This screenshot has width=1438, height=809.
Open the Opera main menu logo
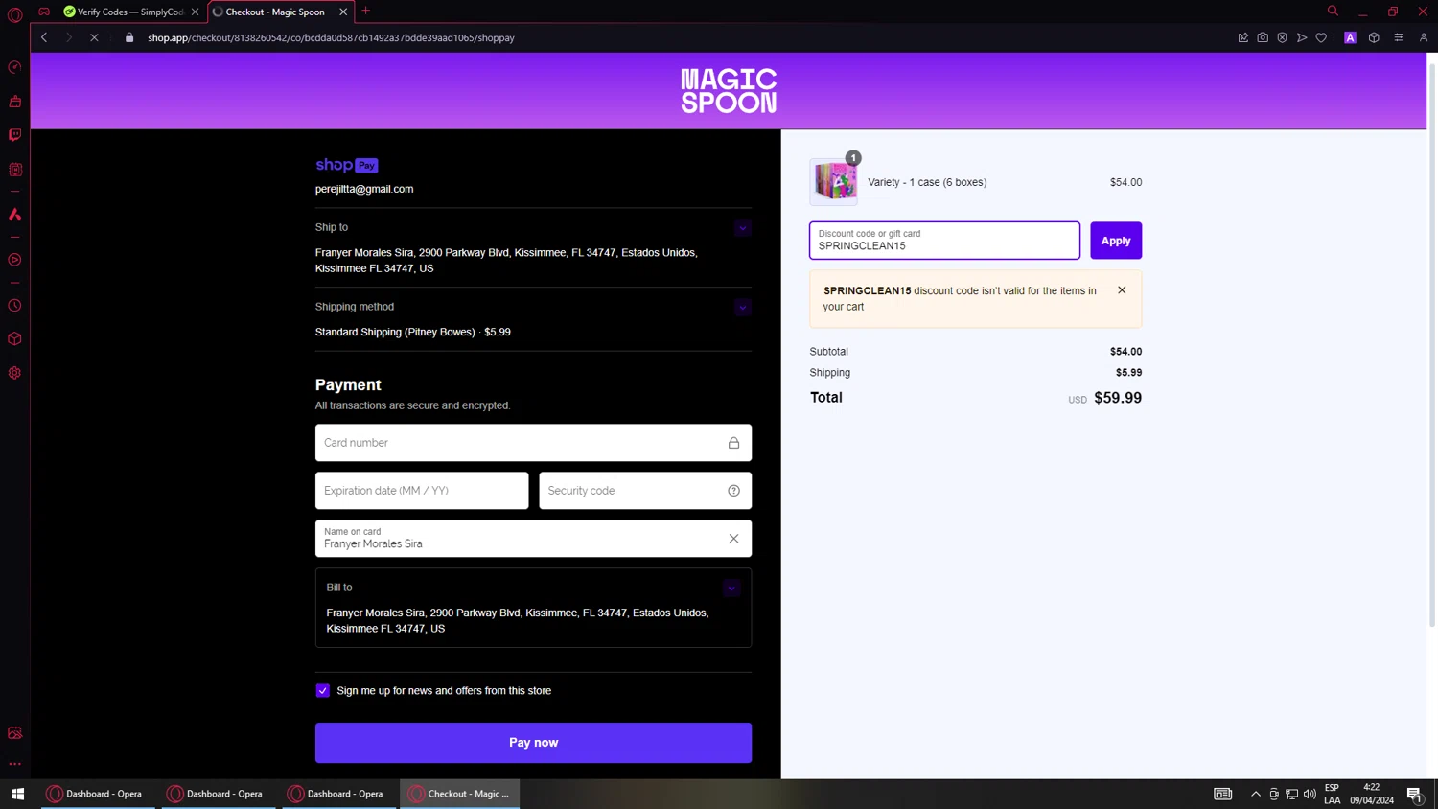tap(14, 14)
